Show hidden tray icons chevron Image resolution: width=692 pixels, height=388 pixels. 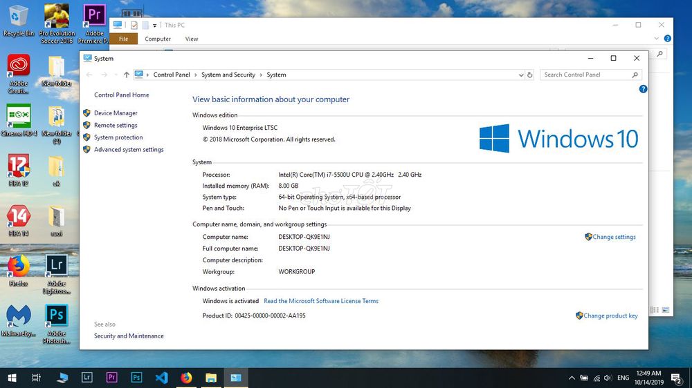(x=572, y=378)
